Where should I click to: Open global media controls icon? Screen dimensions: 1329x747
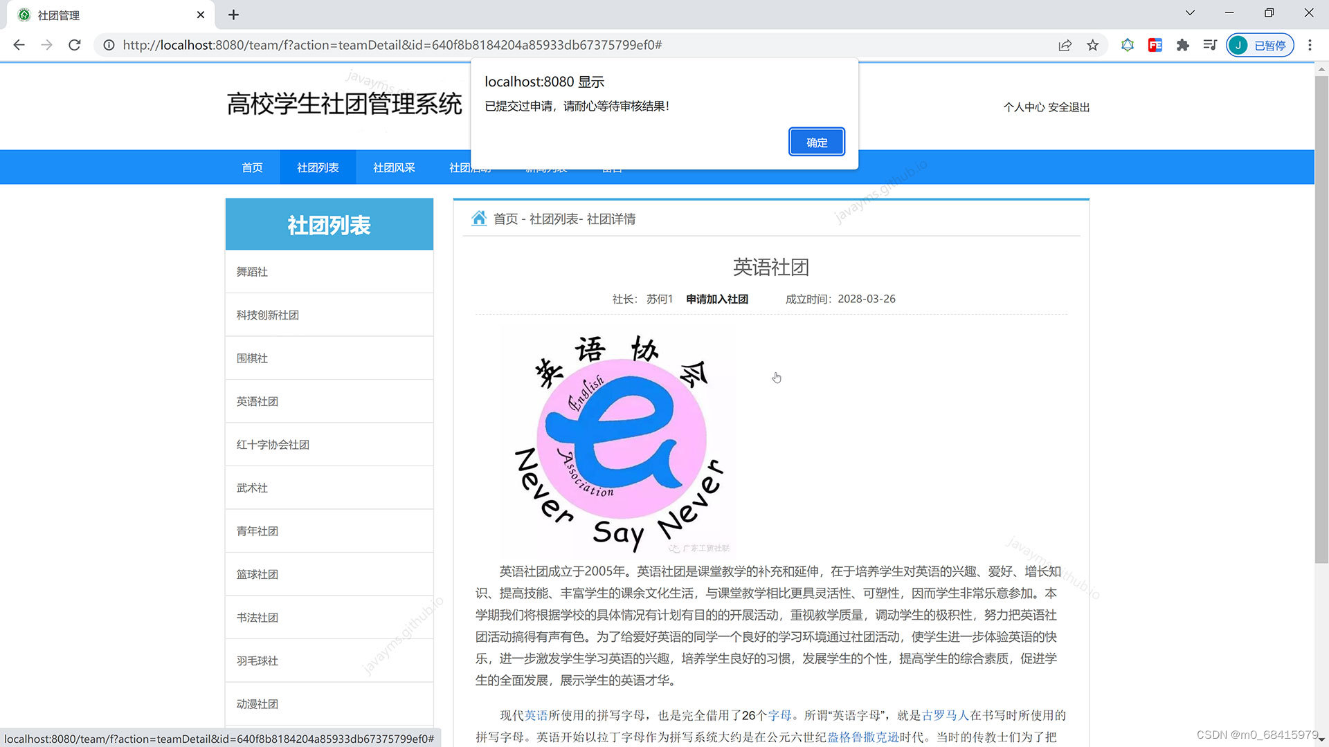coord(1209,45)
